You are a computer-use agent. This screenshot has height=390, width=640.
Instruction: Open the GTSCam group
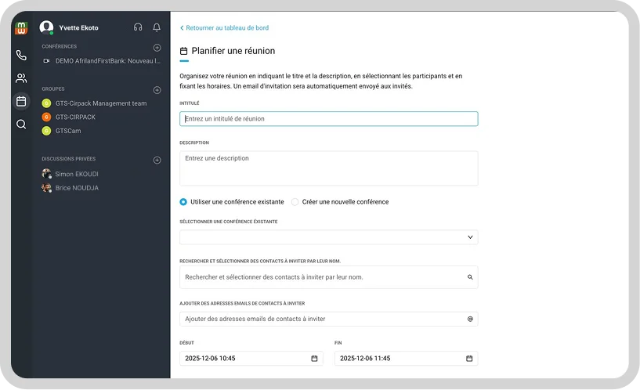68,131
